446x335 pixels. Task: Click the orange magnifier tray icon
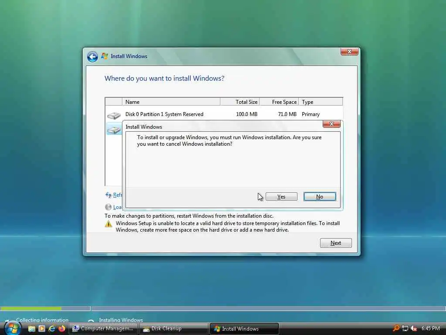click(396, 328)
